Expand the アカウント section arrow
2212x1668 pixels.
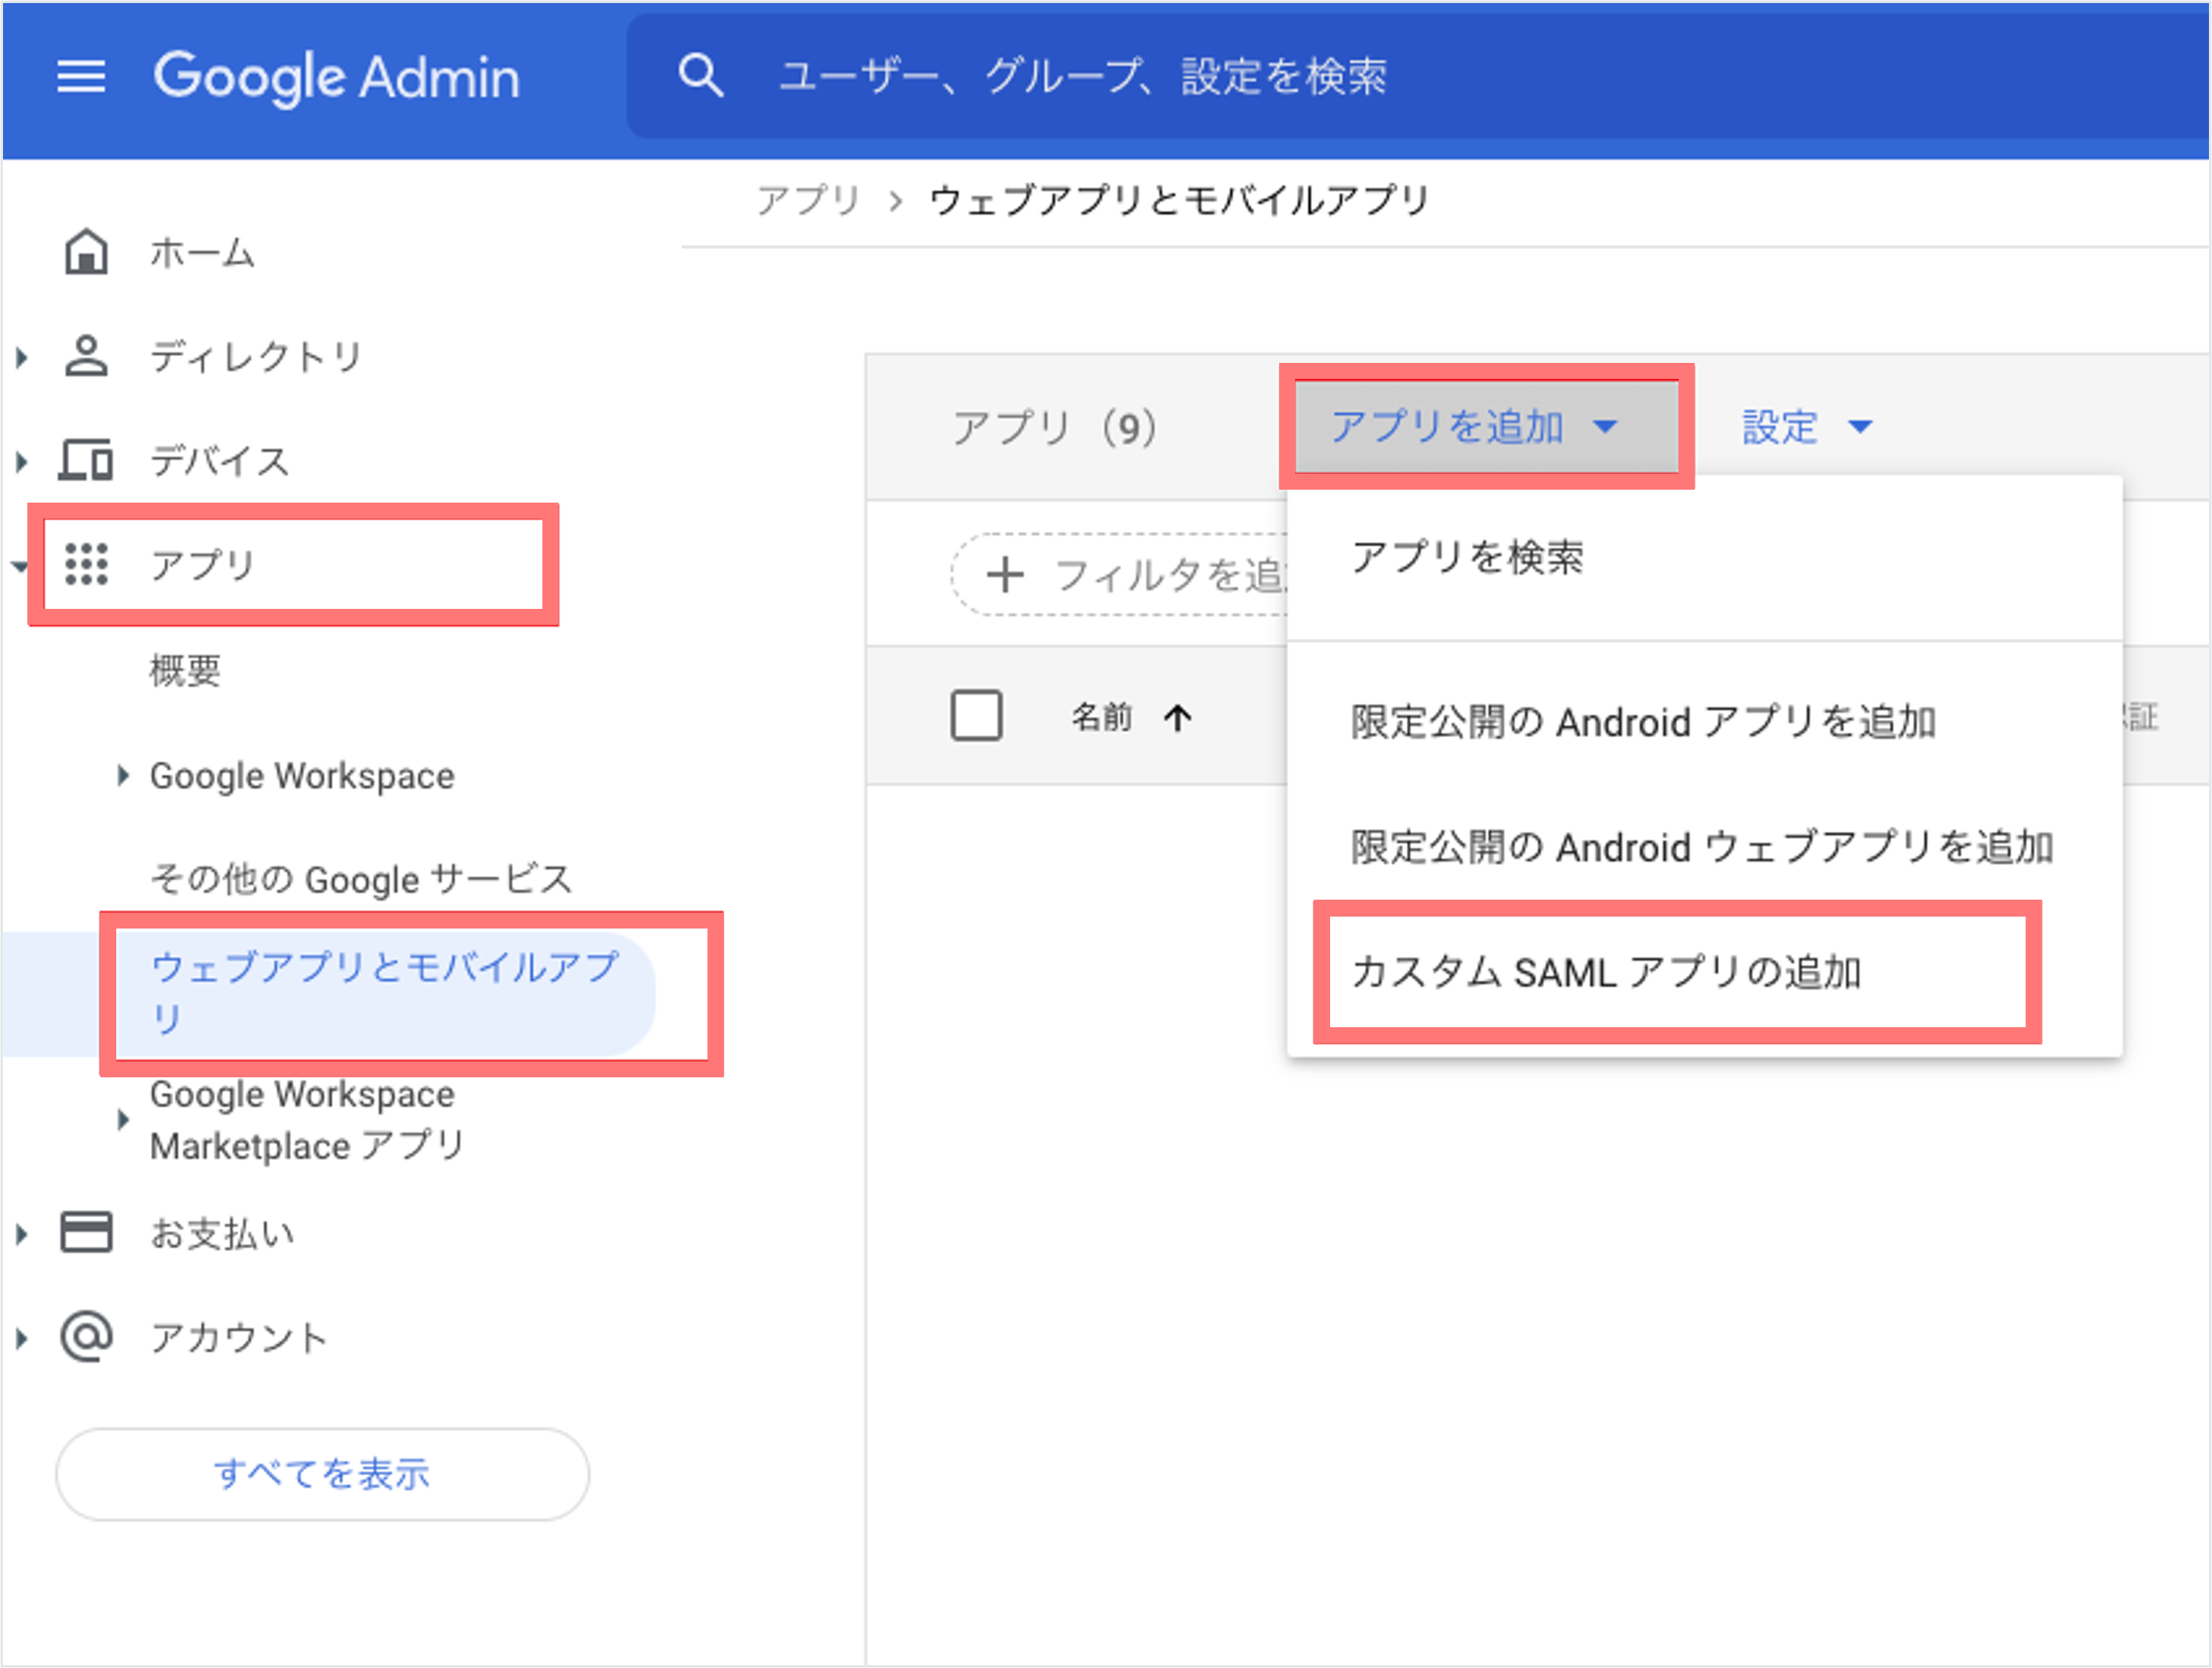[x=22, y=1338]
